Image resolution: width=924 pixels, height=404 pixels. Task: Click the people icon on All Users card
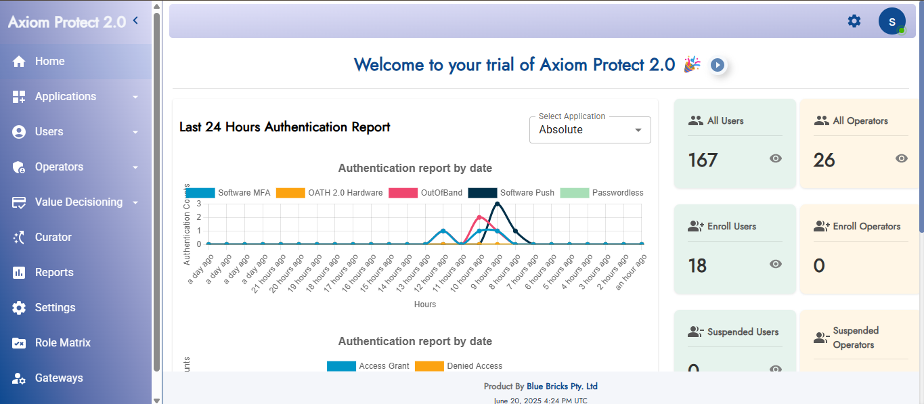click(x=695, y=121)
